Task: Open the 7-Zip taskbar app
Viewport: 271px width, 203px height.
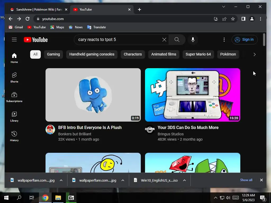Action: click(x=71, y=198)
